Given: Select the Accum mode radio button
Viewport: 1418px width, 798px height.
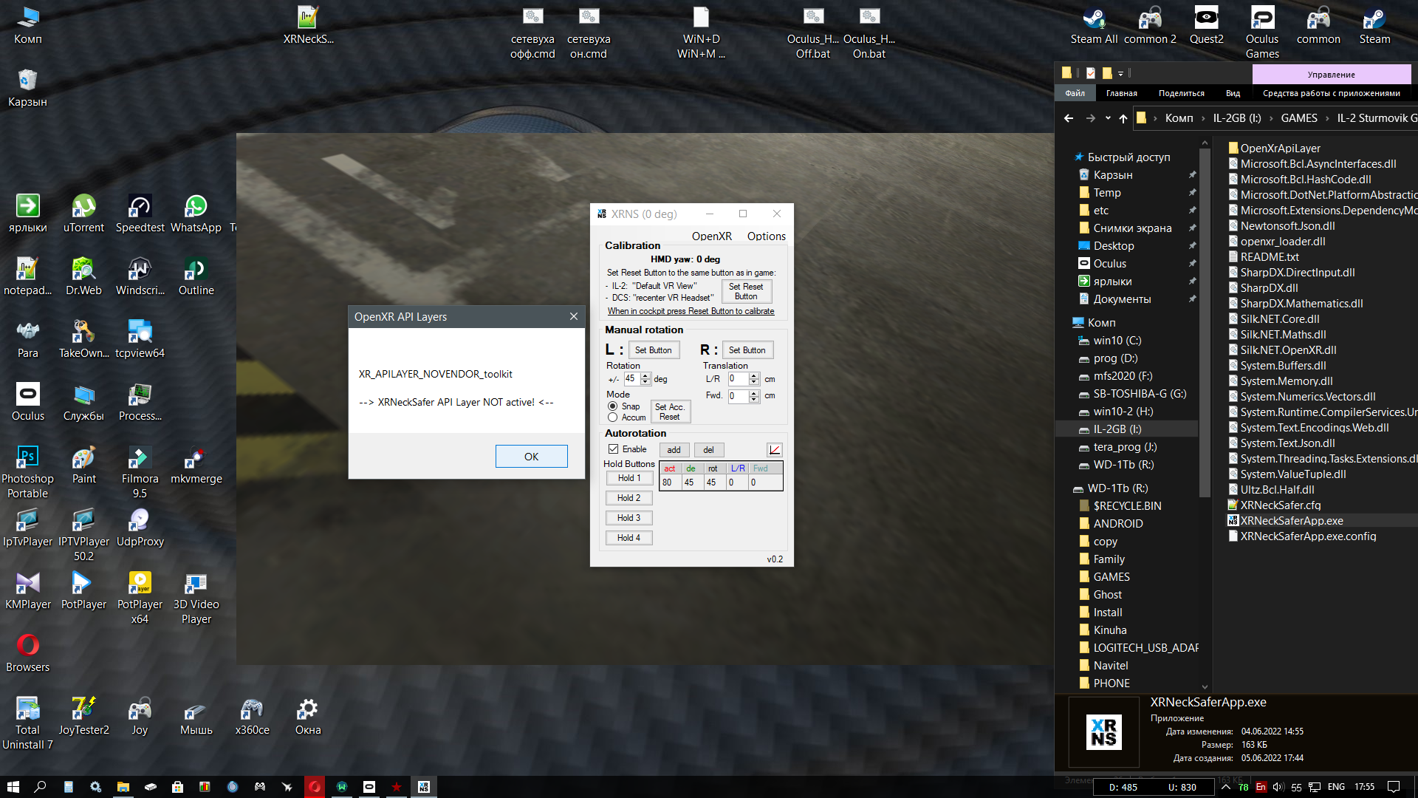Looking at the screenshot, I should point(612,417).
